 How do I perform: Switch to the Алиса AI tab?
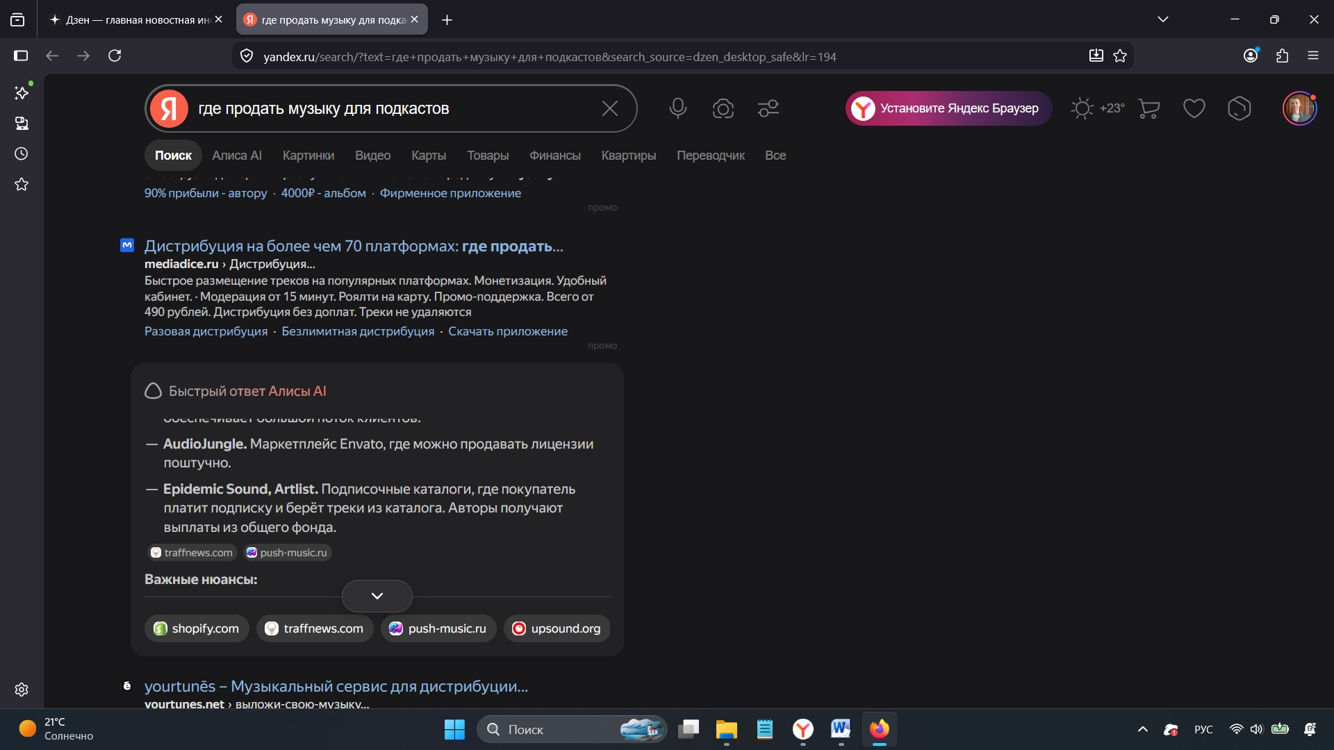point(237,156)
